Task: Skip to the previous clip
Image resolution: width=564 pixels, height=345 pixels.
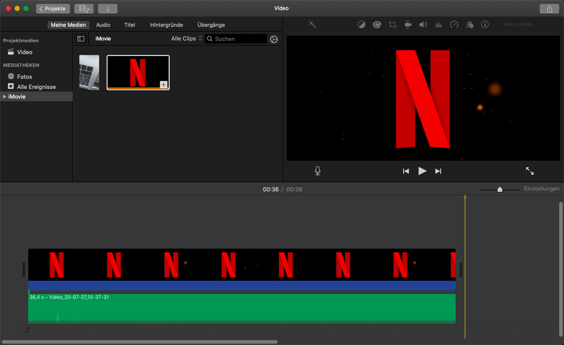Action: point(406,171)
